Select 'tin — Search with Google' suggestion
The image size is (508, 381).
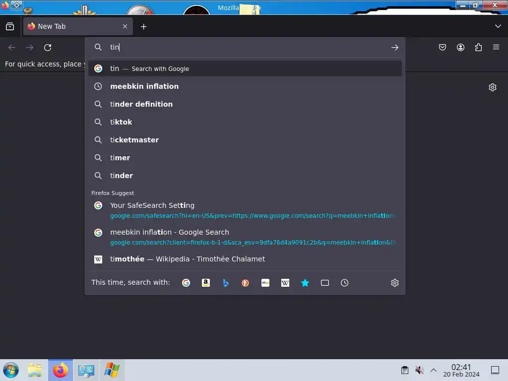point(245,68)
